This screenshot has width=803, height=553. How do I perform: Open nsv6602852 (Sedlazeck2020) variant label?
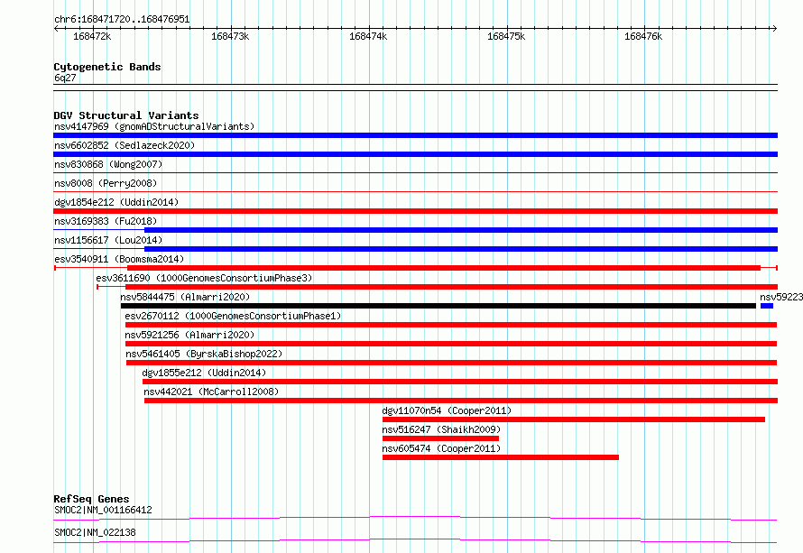click(125, 145)
